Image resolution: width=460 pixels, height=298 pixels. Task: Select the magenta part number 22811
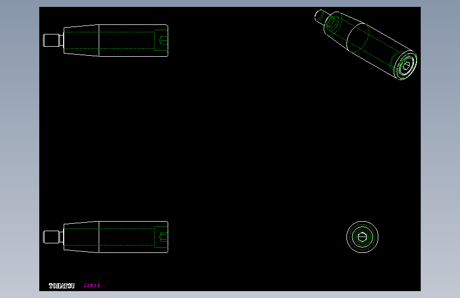pos(92,285)
